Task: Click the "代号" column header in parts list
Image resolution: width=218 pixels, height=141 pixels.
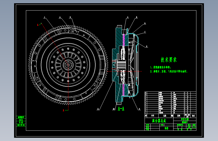Action: coord(153,116)
